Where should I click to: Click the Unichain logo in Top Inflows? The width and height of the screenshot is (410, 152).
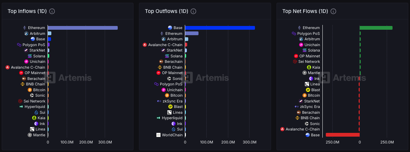(x=26, y=61)
